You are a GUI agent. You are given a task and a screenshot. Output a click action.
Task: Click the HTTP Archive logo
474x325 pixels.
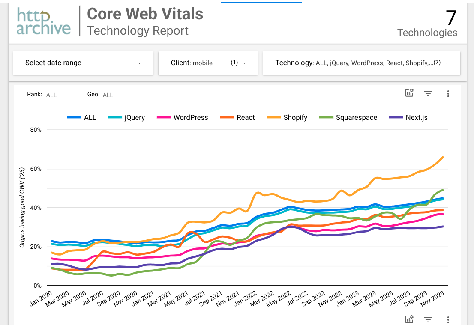pos(44,21)
